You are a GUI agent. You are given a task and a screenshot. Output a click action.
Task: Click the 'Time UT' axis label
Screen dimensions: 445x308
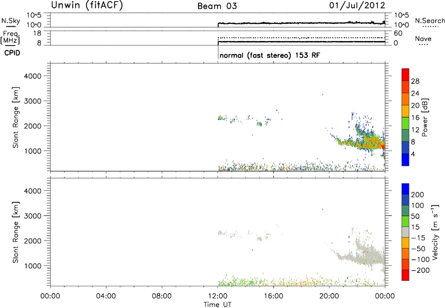pyautogui.click(x=217, y=305)
